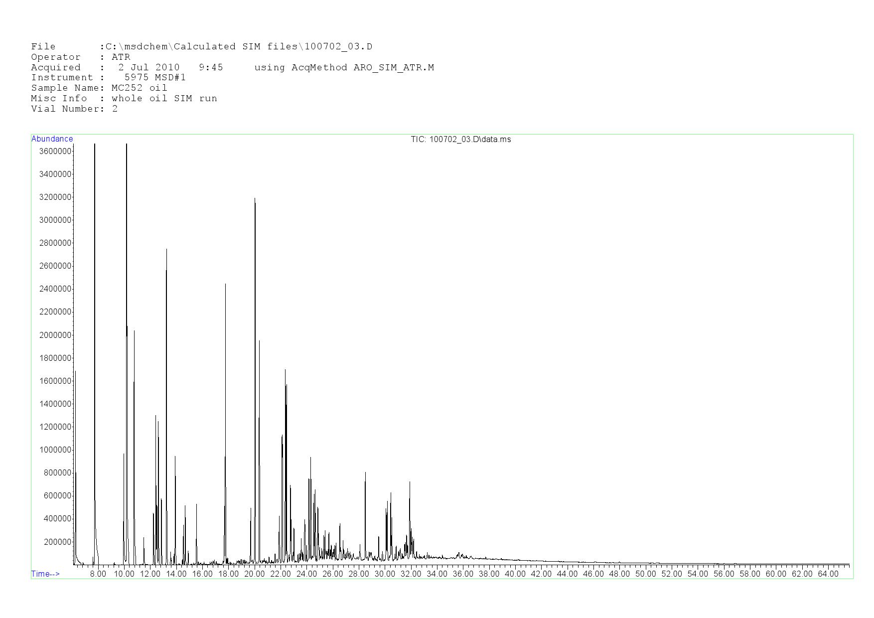Click the Abundance axis label

[x=52, y=139]
